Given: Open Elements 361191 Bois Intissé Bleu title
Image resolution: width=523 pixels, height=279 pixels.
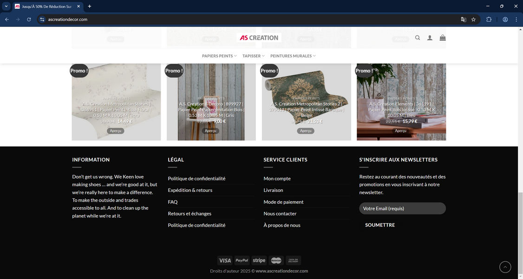Looking at the screenshot, I should 401,109.
